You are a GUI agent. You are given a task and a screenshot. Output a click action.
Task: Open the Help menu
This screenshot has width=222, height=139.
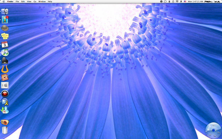pyautogui.click(x=50, y=1)
